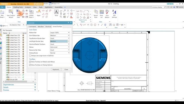184x104 pixels.
Task: Toggle the checkbox for Extrude (89)
Action: click(x=7, y=80)
